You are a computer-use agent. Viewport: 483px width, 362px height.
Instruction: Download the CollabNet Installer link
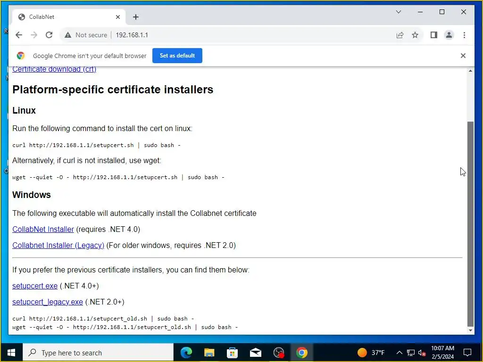coord(43,230)
